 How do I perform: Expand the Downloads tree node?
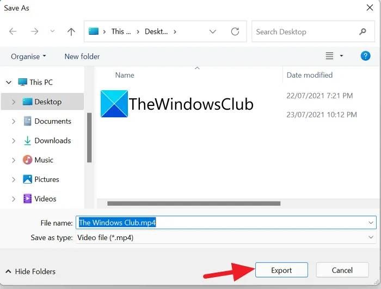14,141
